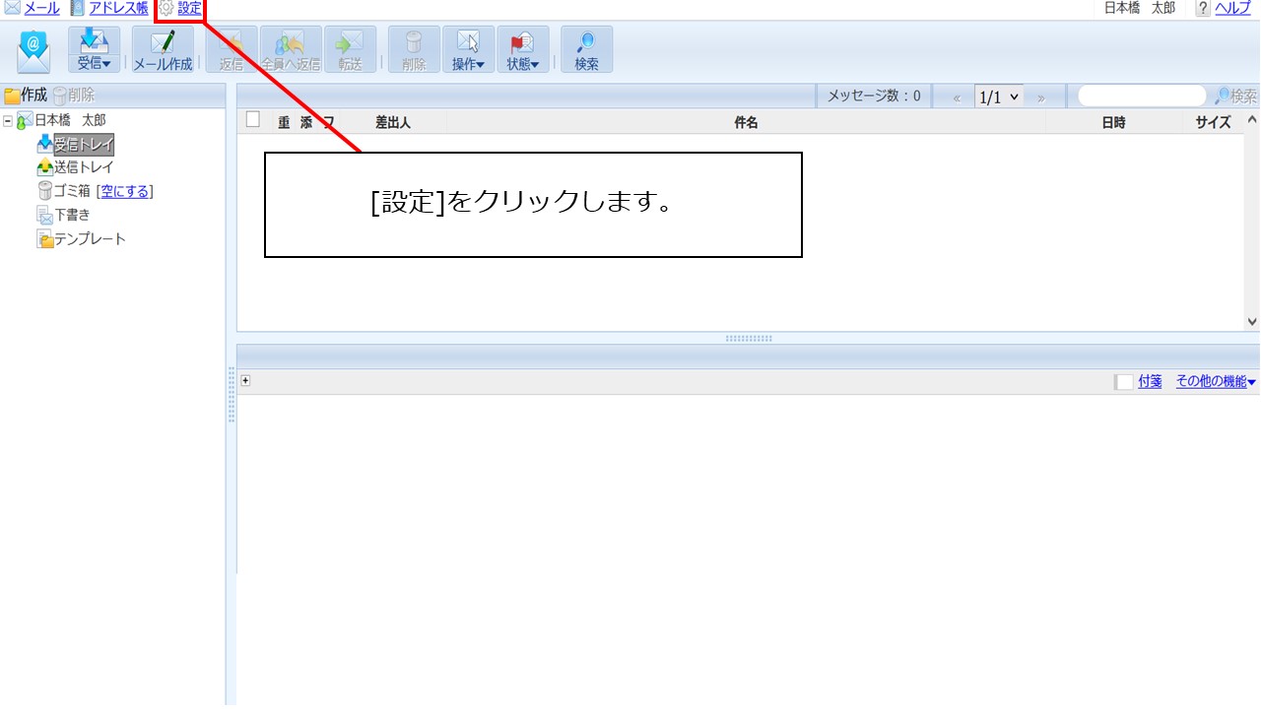
Task: Click the address book icon
Action: point(77,8)
